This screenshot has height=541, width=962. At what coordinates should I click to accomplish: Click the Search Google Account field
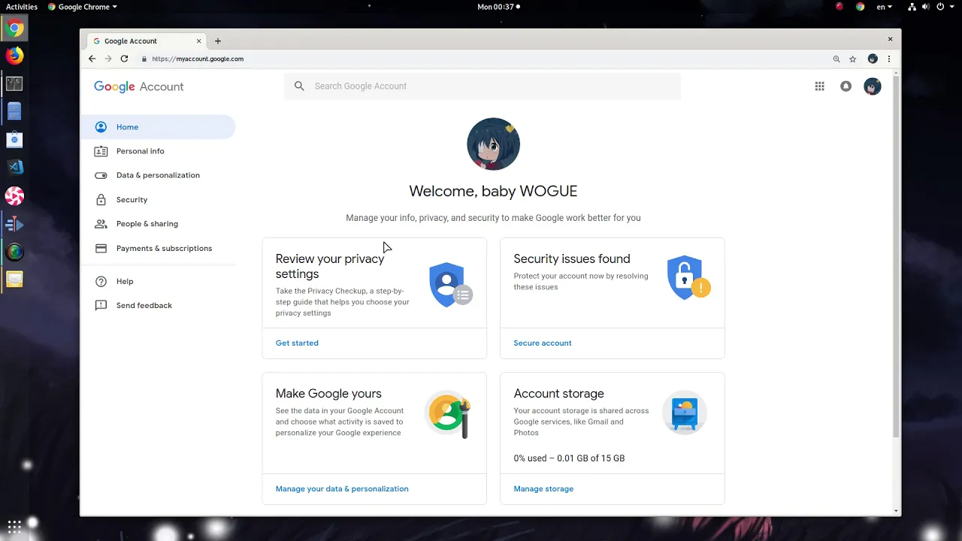click(483, 86)
